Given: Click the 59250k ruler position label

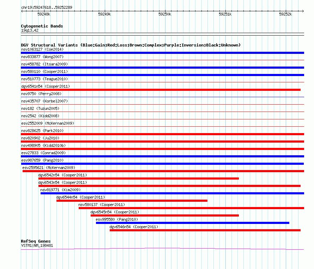Looking at the screenshot, I should 165,14.
